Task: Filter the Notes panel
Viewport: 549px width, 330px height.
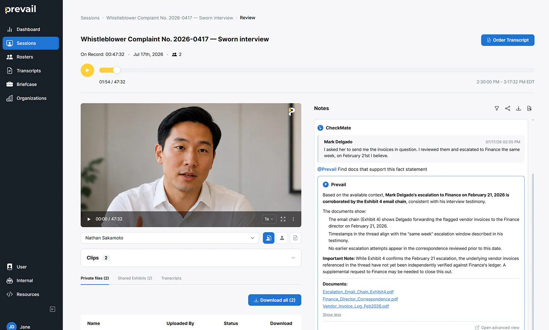Action: tap(497, 109)
